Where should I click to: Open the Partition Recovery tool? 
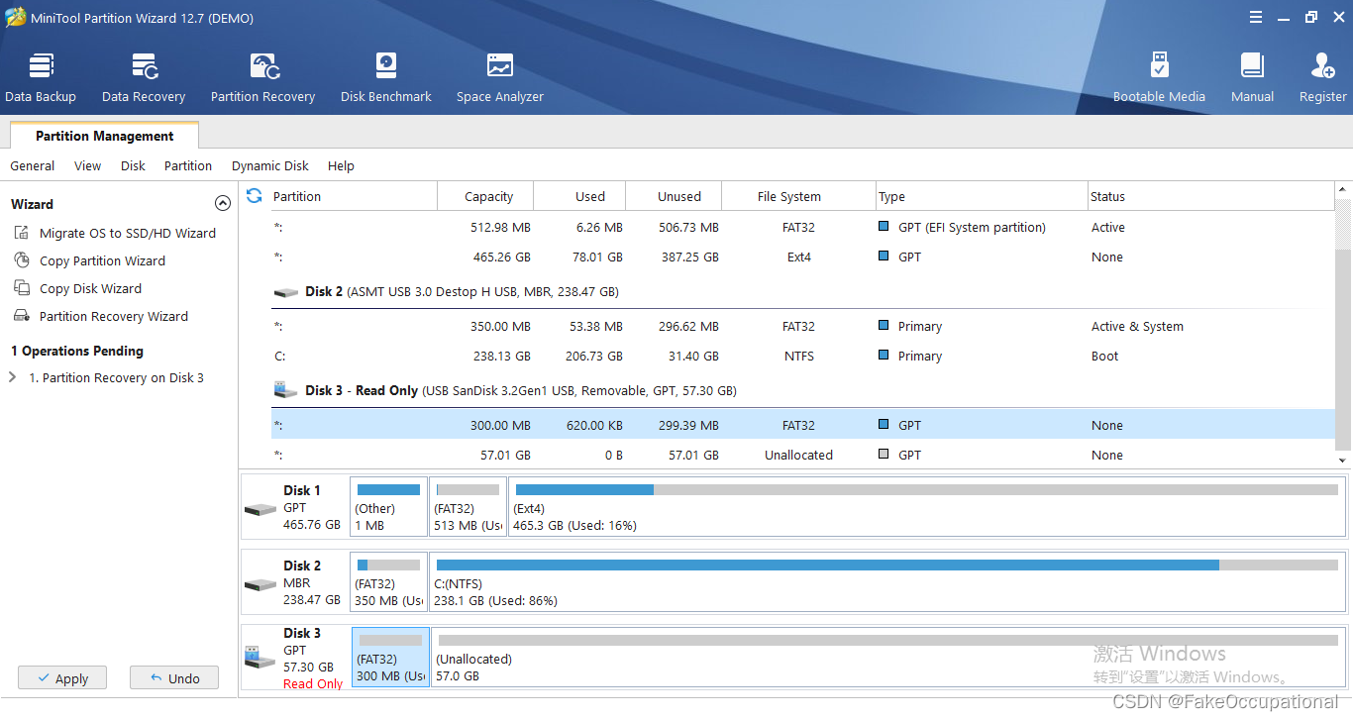(262, 78)
